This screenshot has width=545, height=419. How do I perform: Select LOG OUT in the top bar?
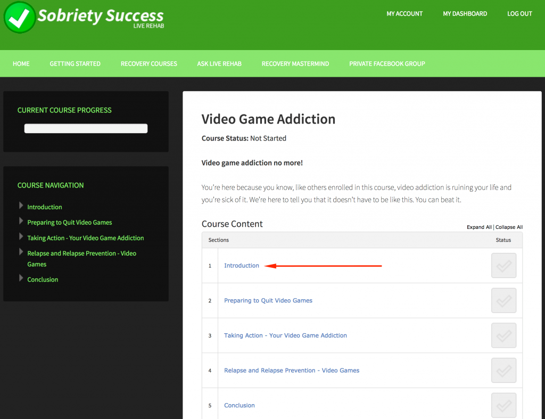[519, 13]
